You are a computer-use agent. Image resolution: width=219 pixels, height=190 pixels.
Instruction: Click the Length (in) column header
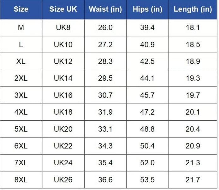pyautogui.click(x=192, y=9)
